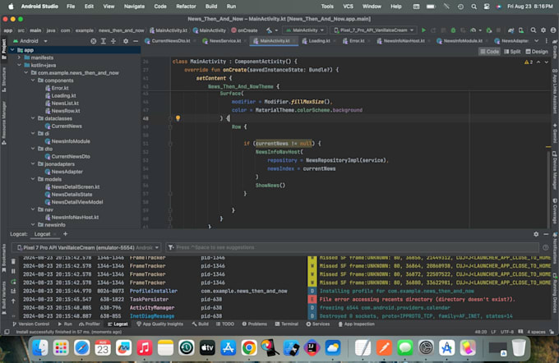Run the app with the green play button
559x363 pixels.
(x=423, y=30)
